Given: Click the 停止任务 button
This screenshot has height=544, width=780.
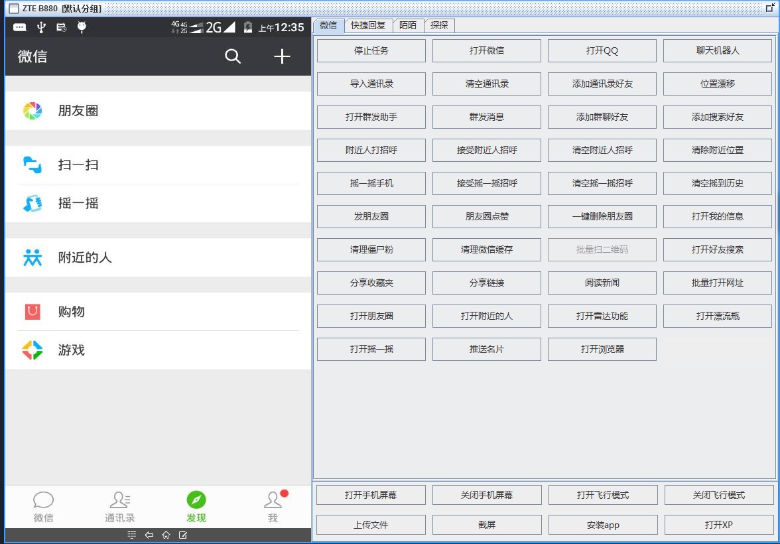Looking at the screenshot, I should click(371, 51).
